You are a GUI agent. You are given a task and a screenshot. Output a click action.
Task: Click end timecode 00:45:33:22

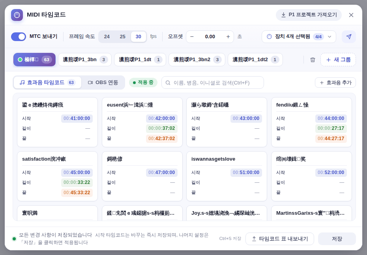point(77,193)
